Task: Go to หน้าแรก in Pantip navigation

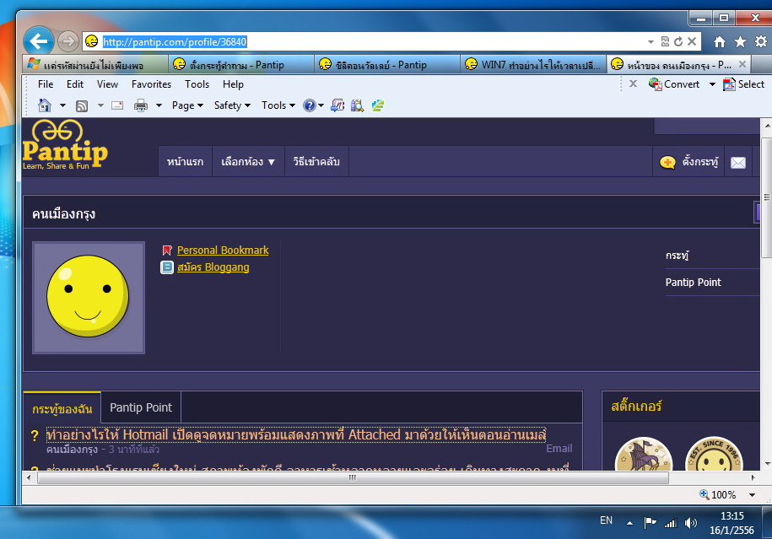Action: pos(185,161)
